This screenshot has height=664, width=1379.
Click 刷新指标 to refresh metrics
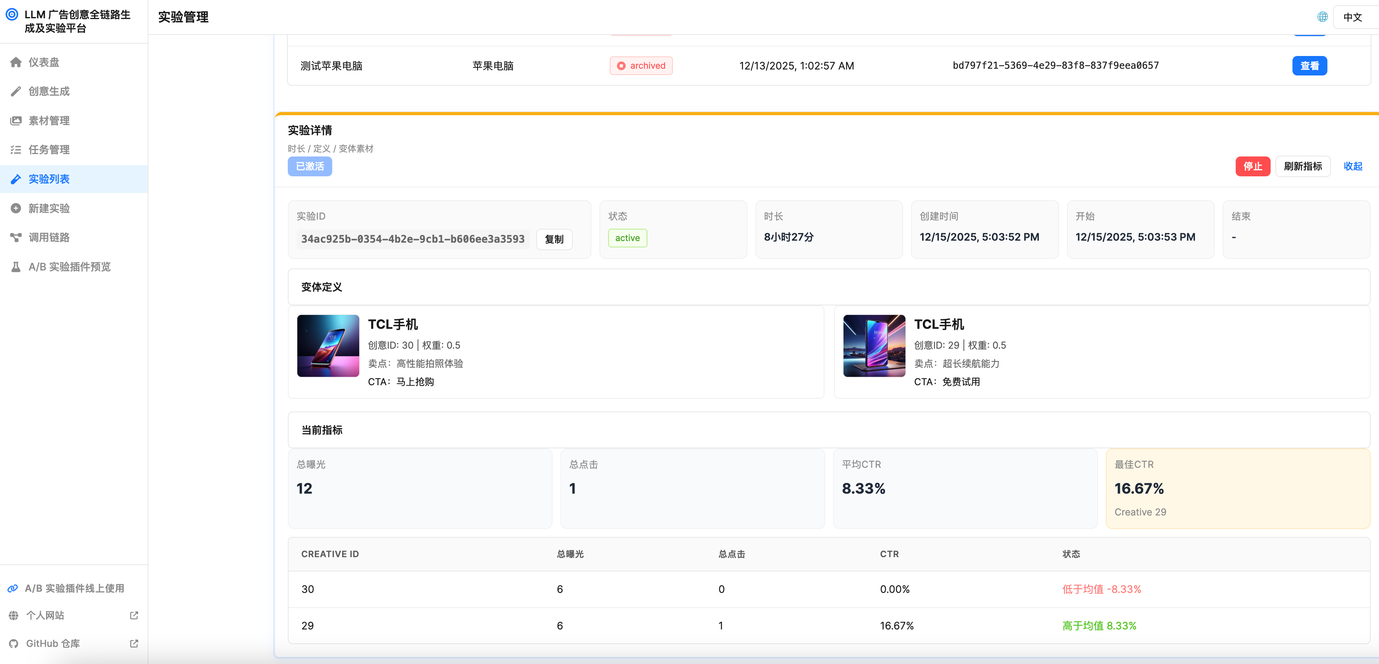click(x=1302, y=166)
